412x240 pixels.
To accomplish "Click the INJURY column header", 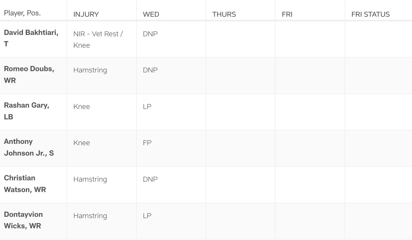I will pos(86,14).
